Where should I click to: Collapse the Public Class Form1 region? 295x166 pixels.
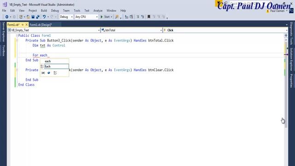click(x=17, y=36)
